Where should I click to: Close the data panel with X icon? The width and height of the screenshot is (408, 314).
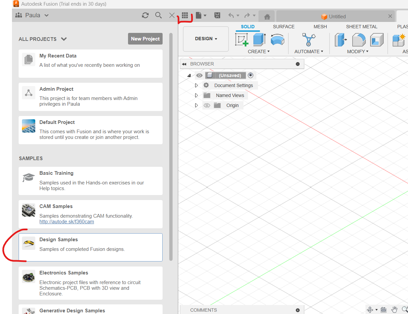coord(172,15)
